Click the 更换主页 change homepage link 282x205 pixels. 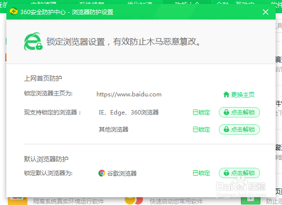pos(239,94)
